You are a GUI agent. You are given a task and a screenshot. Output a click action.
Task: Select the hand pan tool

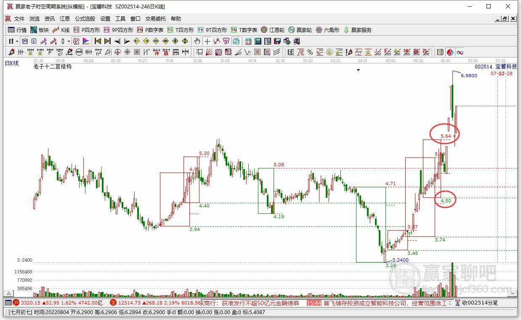pos(197,41)
